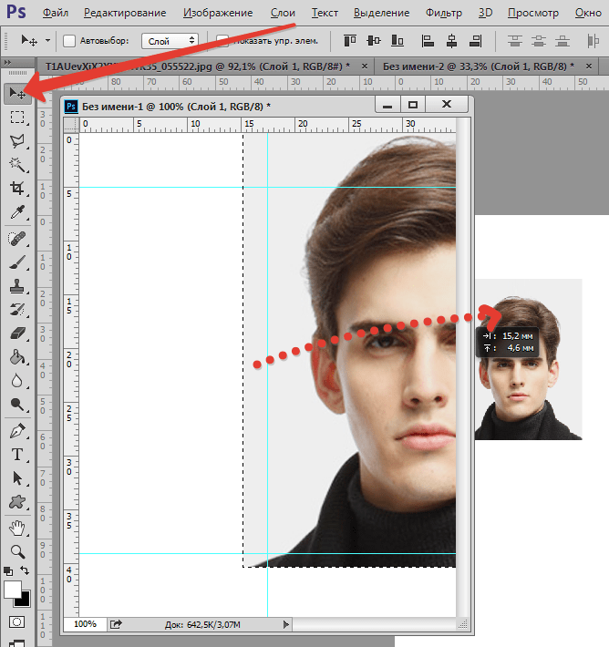Select the Zoom tool
Viewport: 609px width, 647px height.
coord(17,551)
